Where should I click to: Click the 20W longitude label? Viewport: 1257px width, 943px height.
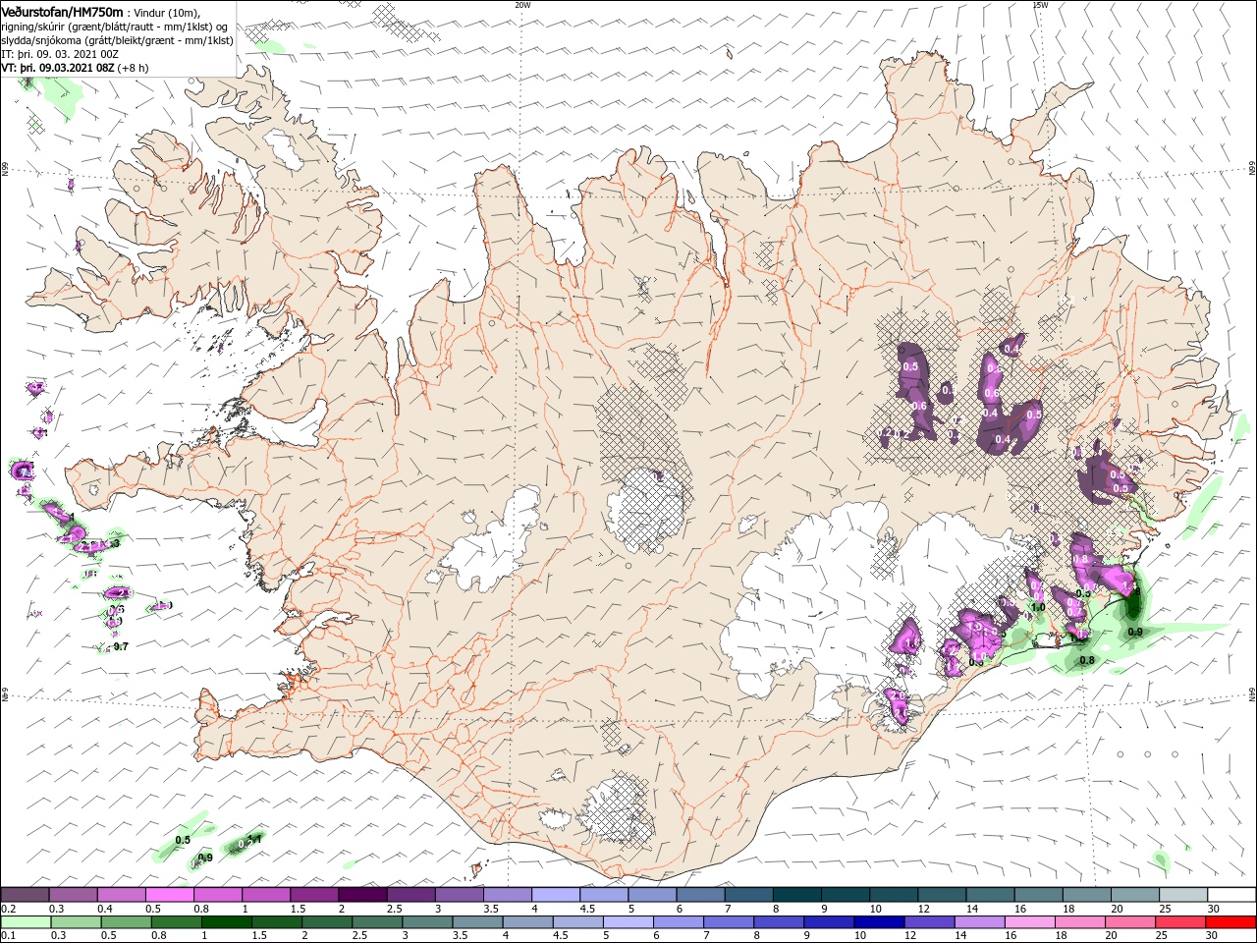(x=522, y=5)
